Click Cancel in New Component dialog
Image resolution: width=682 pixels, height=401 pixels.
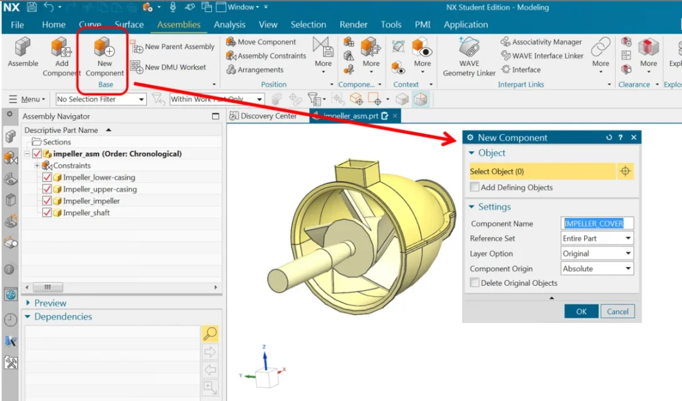click(617, 311)
